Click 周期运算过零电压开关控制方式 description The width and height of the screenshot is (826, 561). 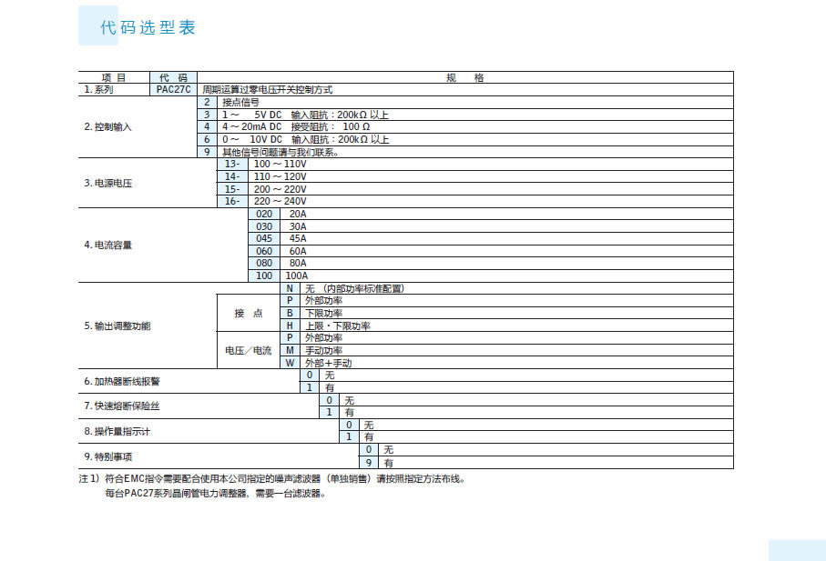(x=267, y=90)
